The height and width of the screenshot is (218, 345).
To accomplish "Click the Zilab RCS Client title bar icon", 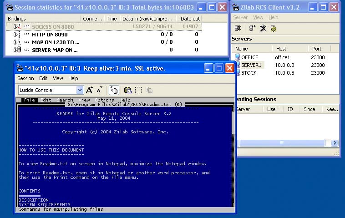I will tap(236, 7).
